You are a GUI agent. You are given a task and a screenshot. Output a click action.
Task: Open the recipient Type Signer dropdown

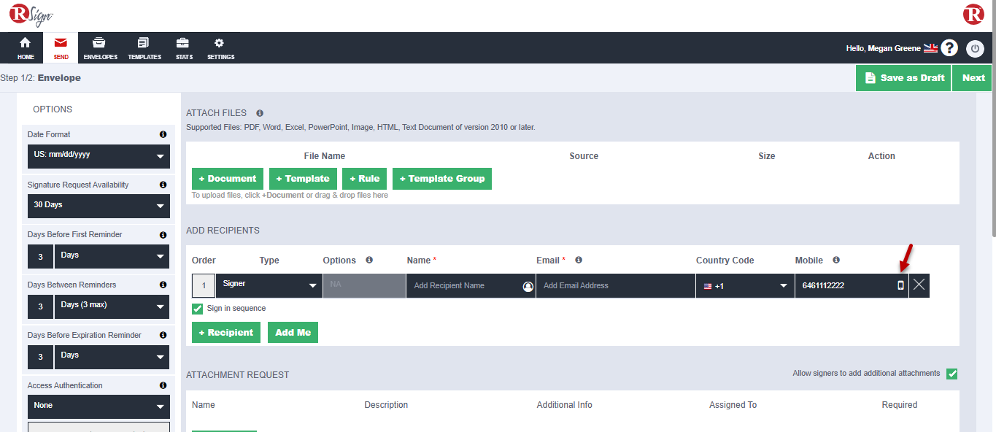[269, 285]
